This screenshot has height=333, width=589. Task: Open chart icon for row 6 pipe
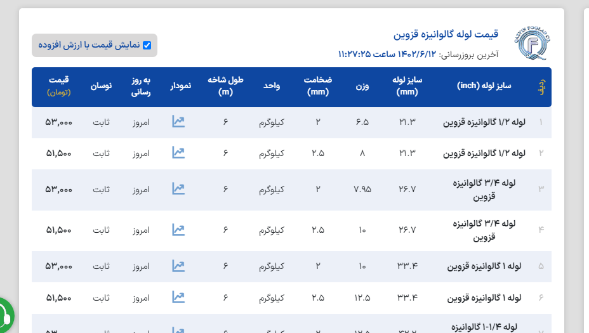pyautogui.click(x=178, y=297)
